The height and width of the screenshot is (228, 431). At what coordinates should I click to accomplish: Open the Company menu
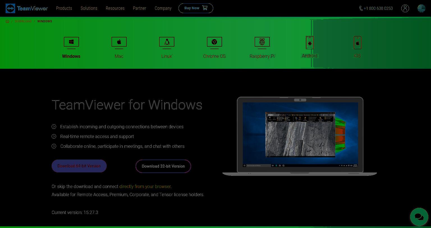(x=163, y=8)
